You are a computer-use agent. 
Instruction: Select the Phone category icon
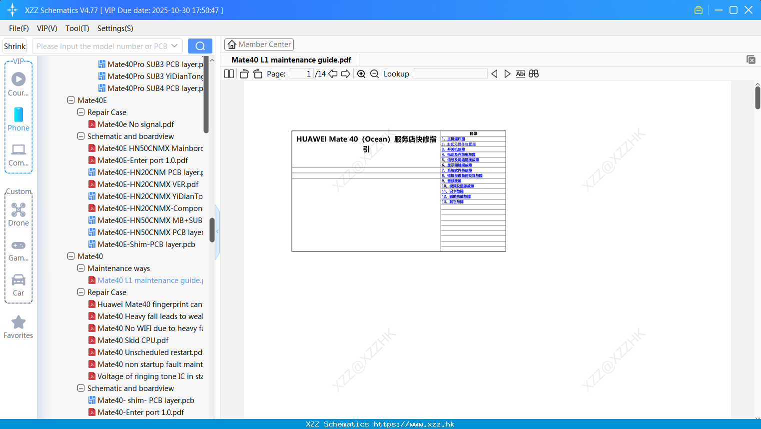click(18, 119)
